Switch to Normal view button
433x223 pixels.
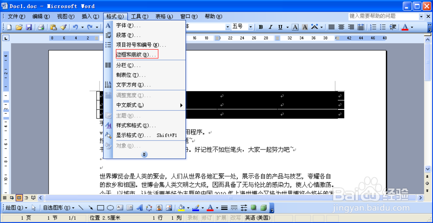tap(4, 198)
